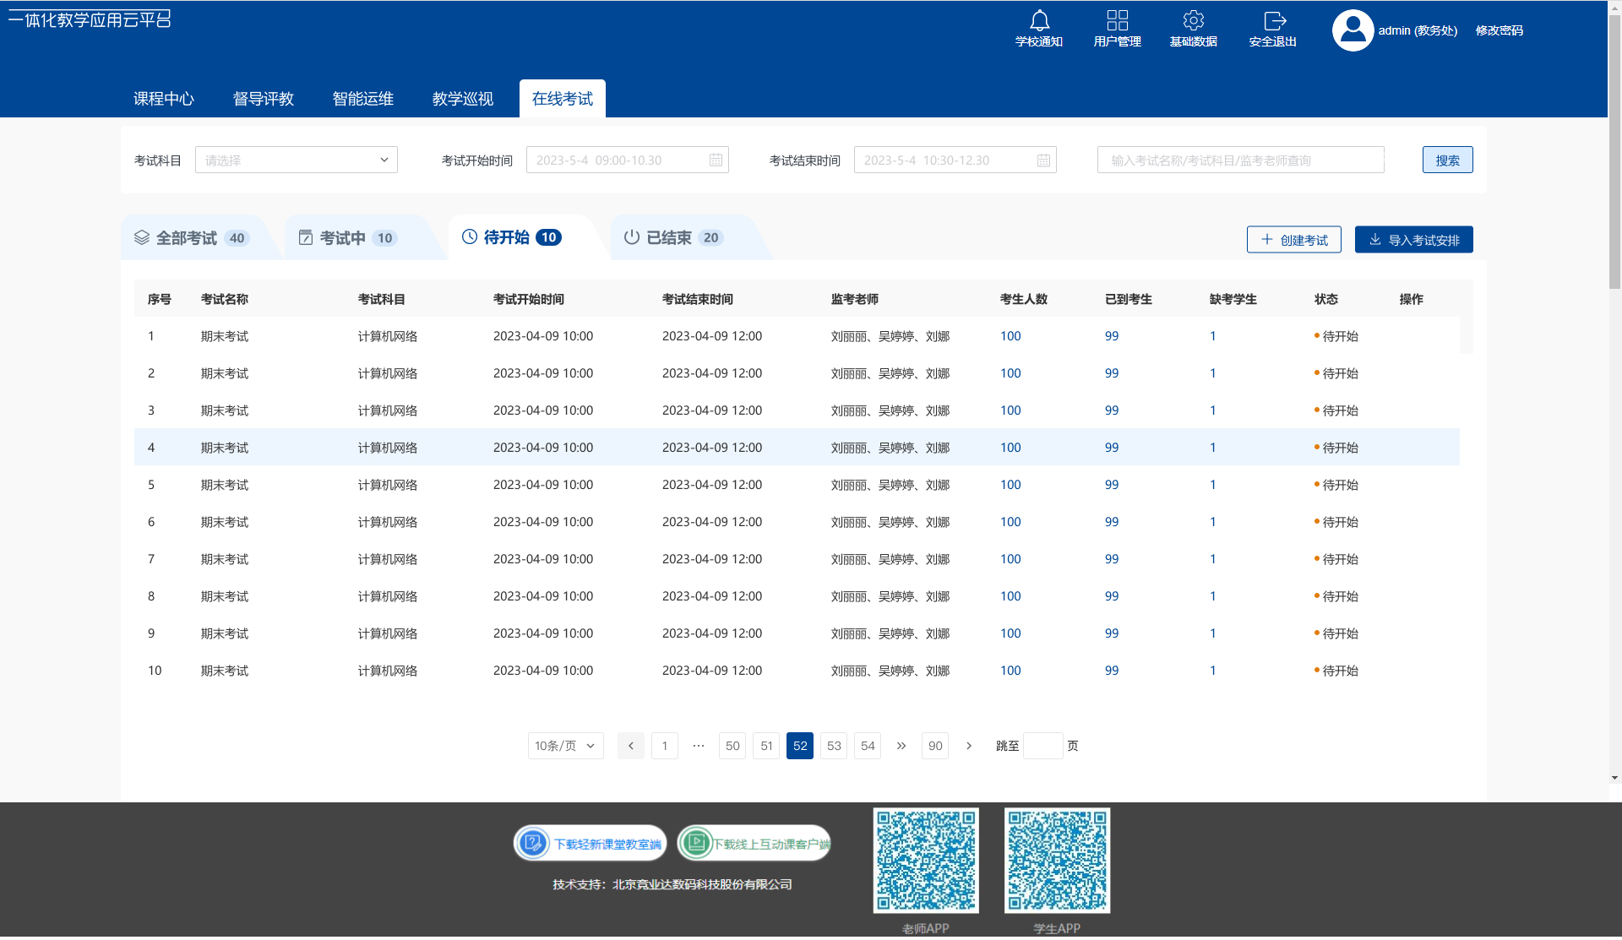The height and width of the screenshot is (940, 1622).
Task: Open 基础数据 gear icon
Action: (1193, 20)
